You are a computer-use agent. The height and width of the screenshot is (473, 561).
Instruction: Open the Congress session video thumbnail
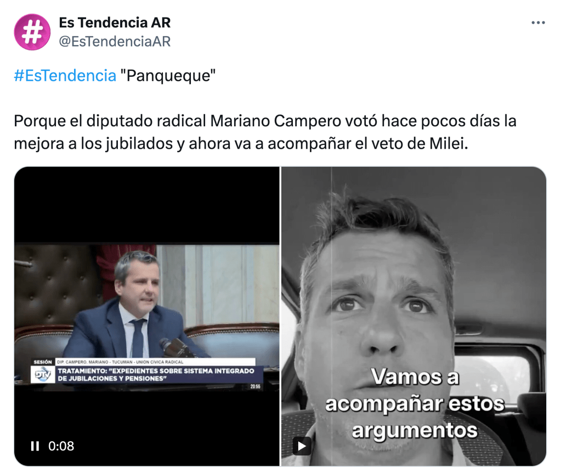point(146,316)
